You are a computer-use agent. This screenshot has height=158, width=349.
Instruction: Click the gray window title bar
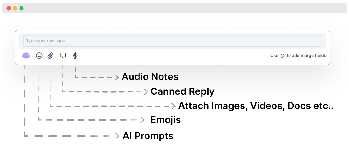174,8
